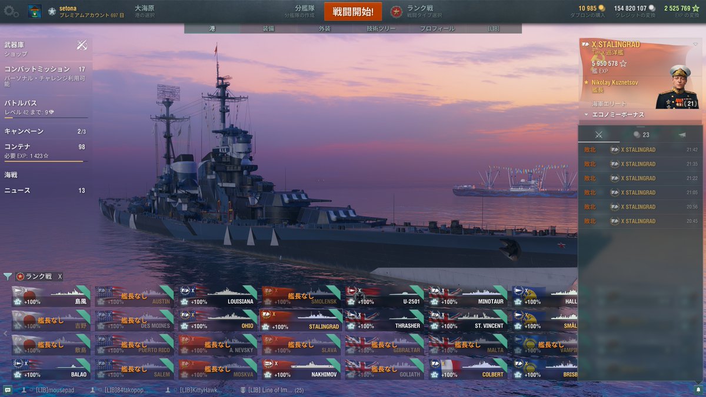Click the Line of Im... clan shield icon
This screenshot has width=706, height=397.
point(243,390)
